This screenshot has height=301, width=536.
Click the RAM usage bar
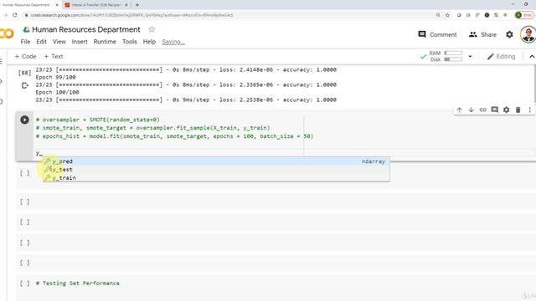pyautogui.click(x=453, y=54)
